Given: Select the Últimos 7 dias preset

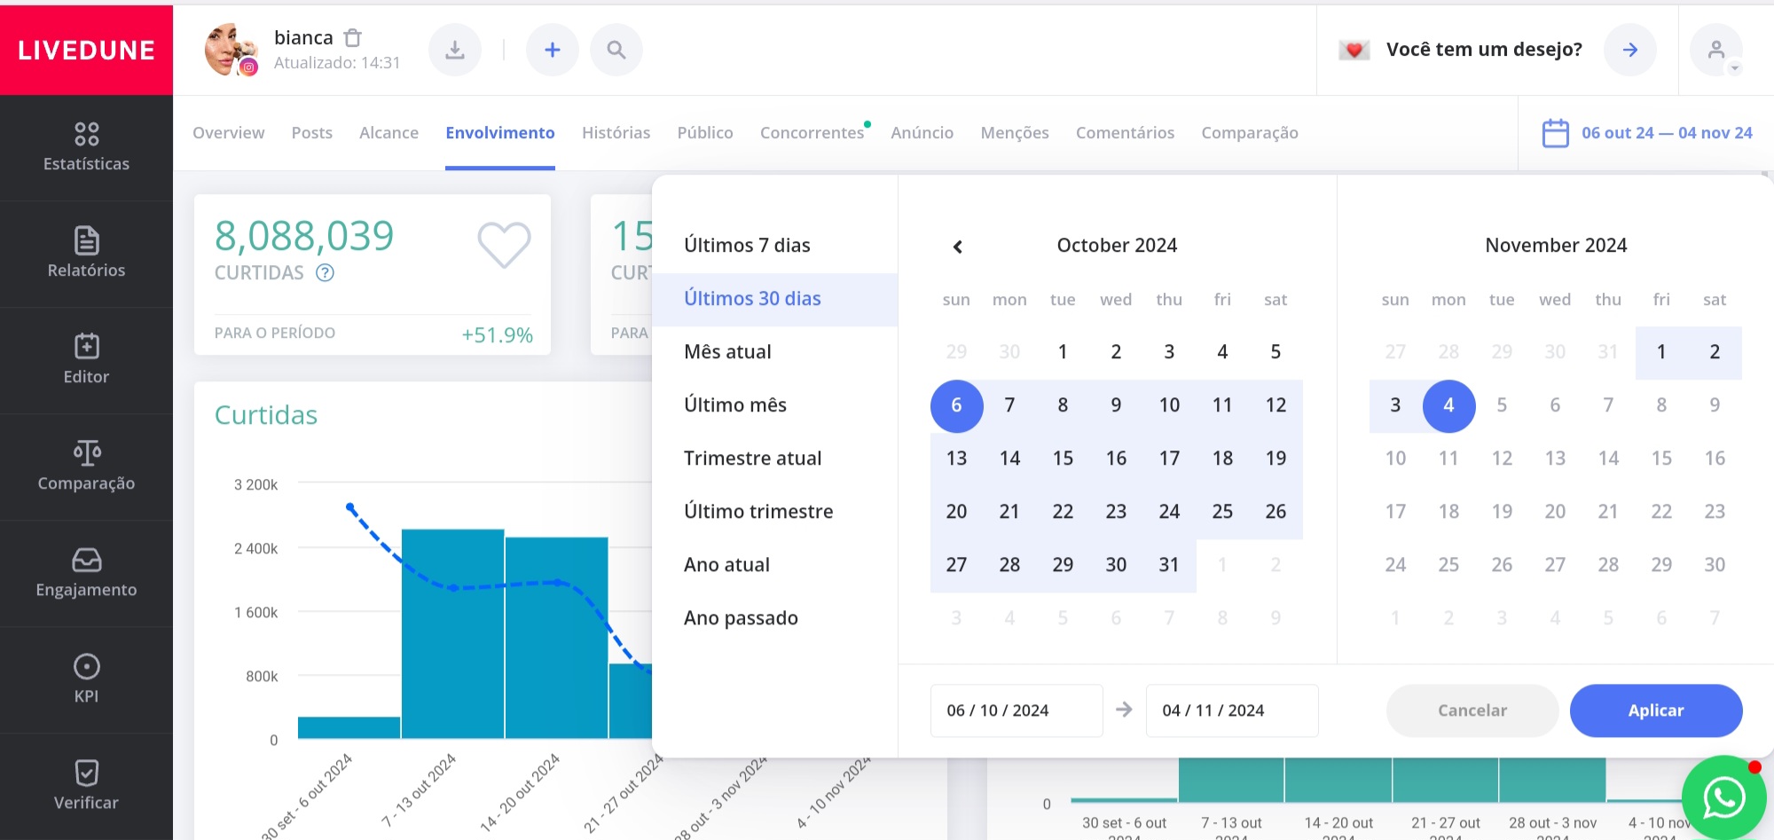Looking at the screenshot, I should [747, 245].
